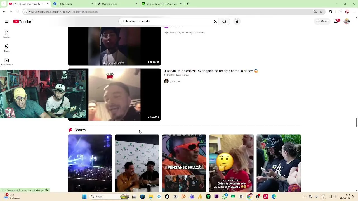Open the Shorts section heading
This screenshot has height=201, width=358.
point(80,130)
